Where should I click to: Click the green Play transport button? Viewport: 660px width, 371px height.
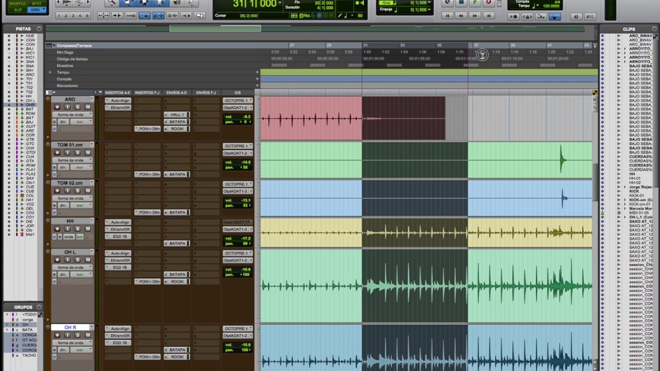click(x=475, y=3)
